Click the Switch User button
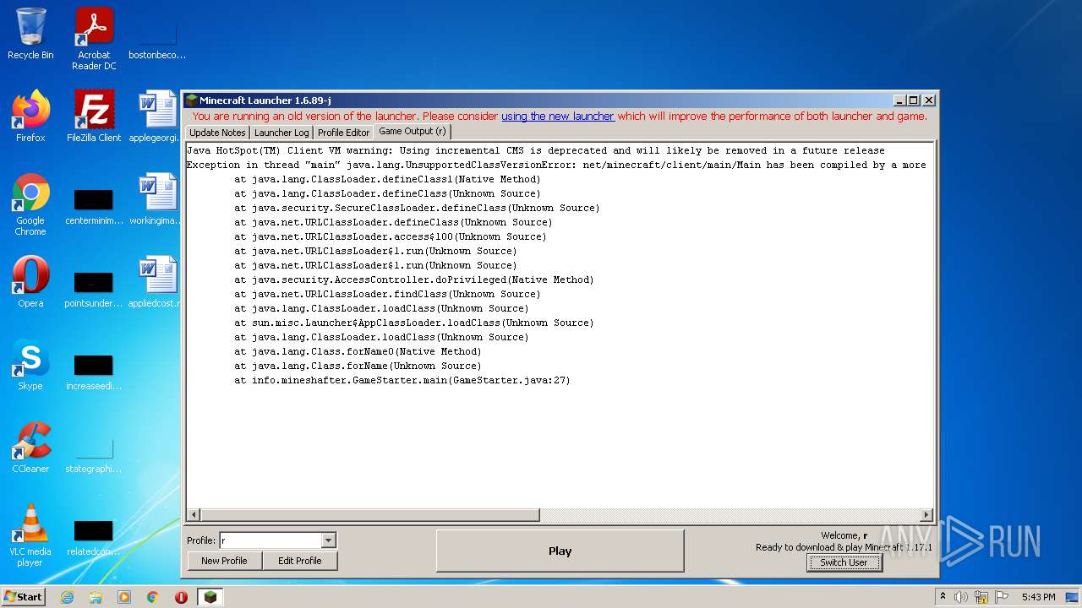1082x608 pixels. click(844, 562)
